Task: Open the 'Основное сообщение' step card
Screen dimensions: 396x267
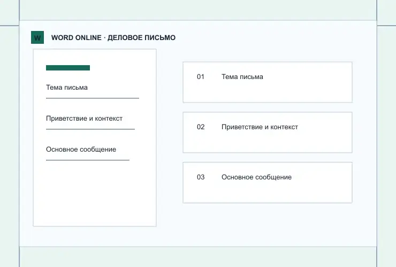Action: pyautogui.click(x=268, y=183)
